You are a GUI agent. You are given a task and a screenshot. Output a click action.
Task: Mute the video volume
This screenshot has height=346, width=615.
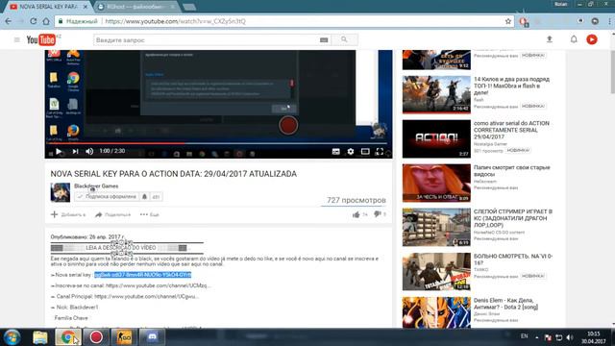[89, 152]
